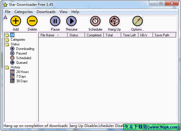This screenshot has width=181, height=131.
Task: Show Downloading items
Action: point(25,49)
